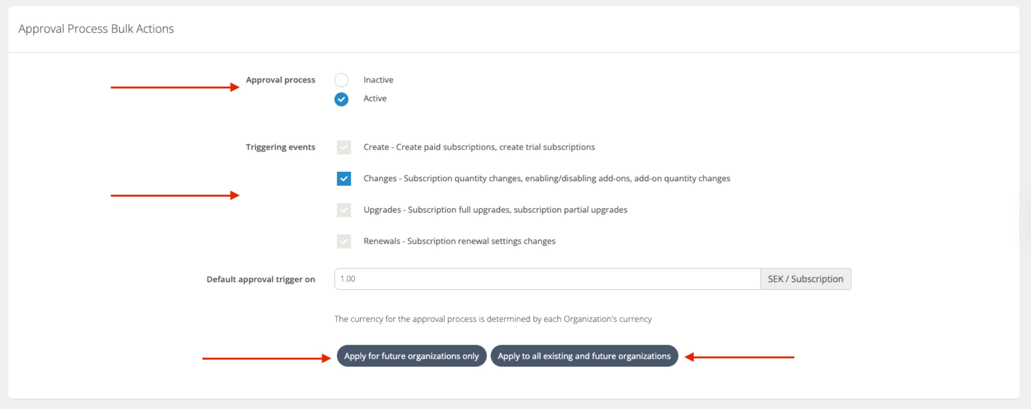Select the Active radio button
Image resolution: width=1031 pixels, height=409 pixels.
pyautogui.click(x=341, y=99)
